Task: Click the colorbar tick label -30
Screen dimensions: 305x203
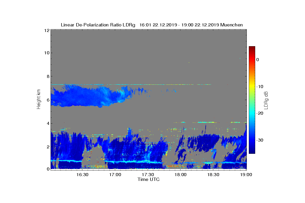Action: coord(260,140)
